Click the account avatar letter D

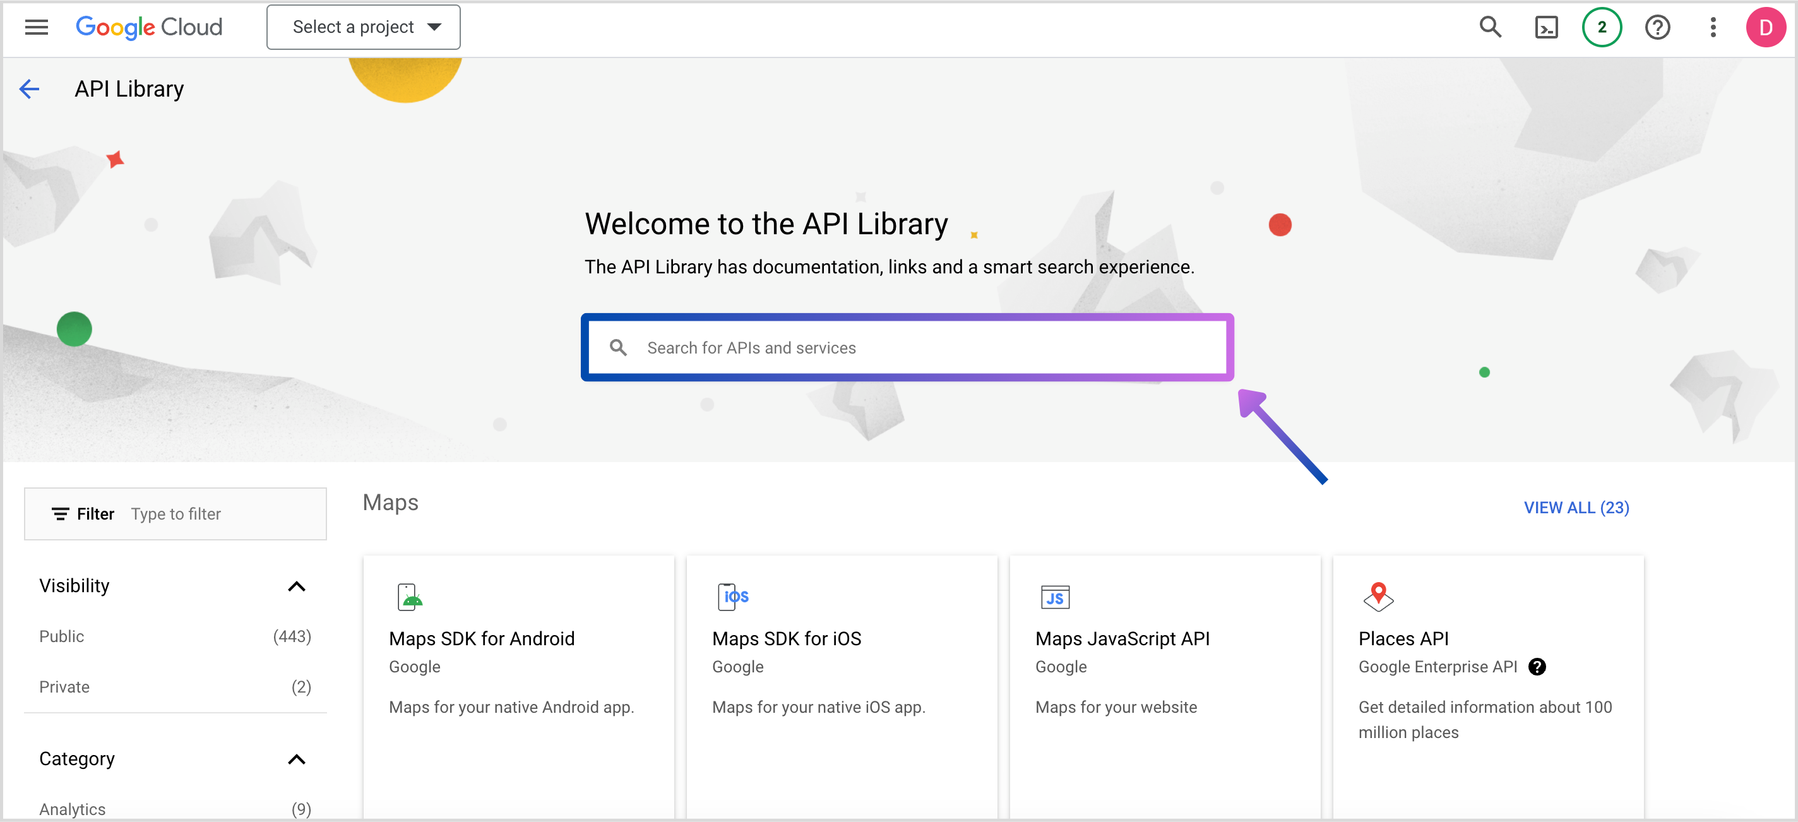[x=1765, y=27]
